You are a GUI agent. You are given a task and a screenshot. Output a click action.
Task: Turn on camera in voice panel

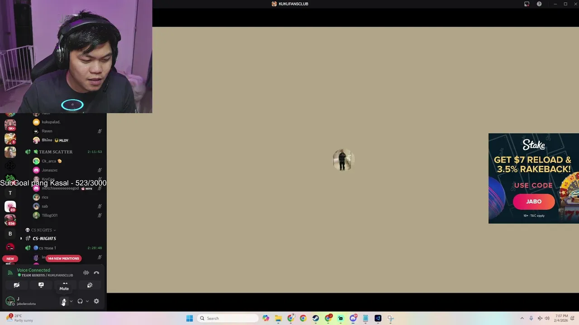pos(17,285)
